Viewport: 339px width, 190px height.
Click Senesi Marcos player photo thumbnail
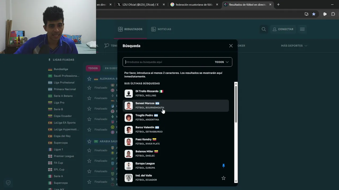(129, 106)
